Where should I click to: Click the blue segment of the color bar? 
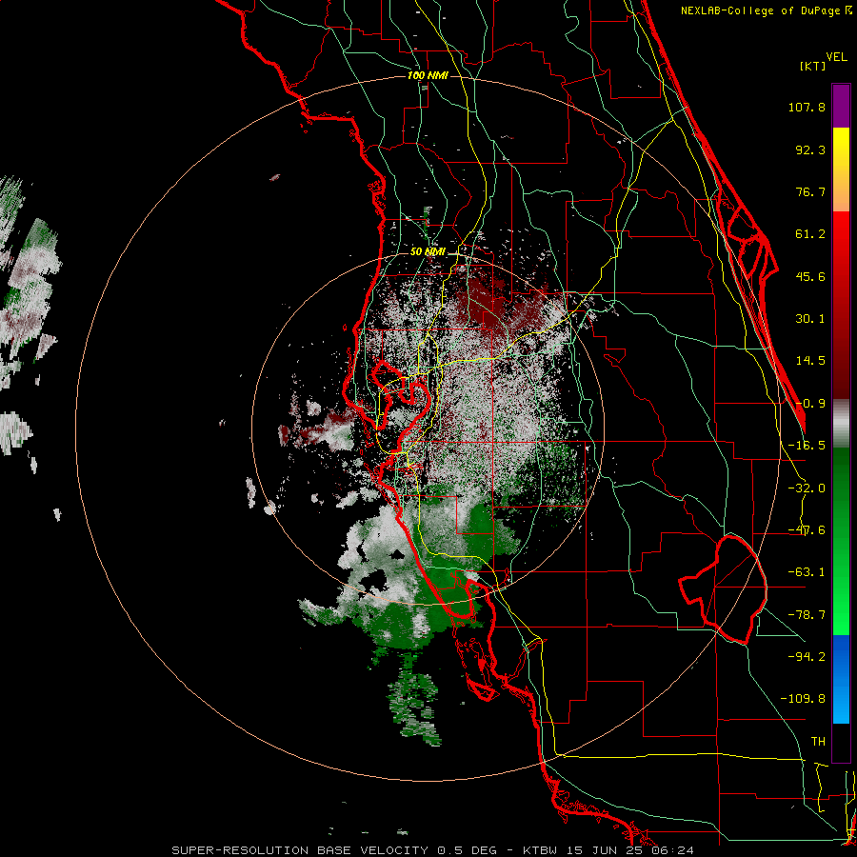click(x=841, y=679)
